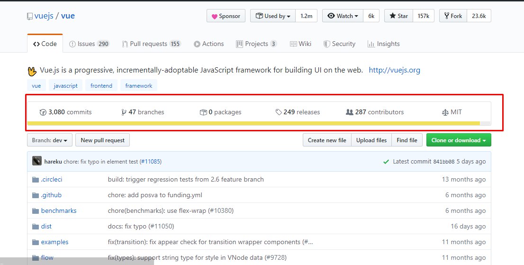
Task: Click the 290 issues counter badge
Action: [x=103, y=44]
